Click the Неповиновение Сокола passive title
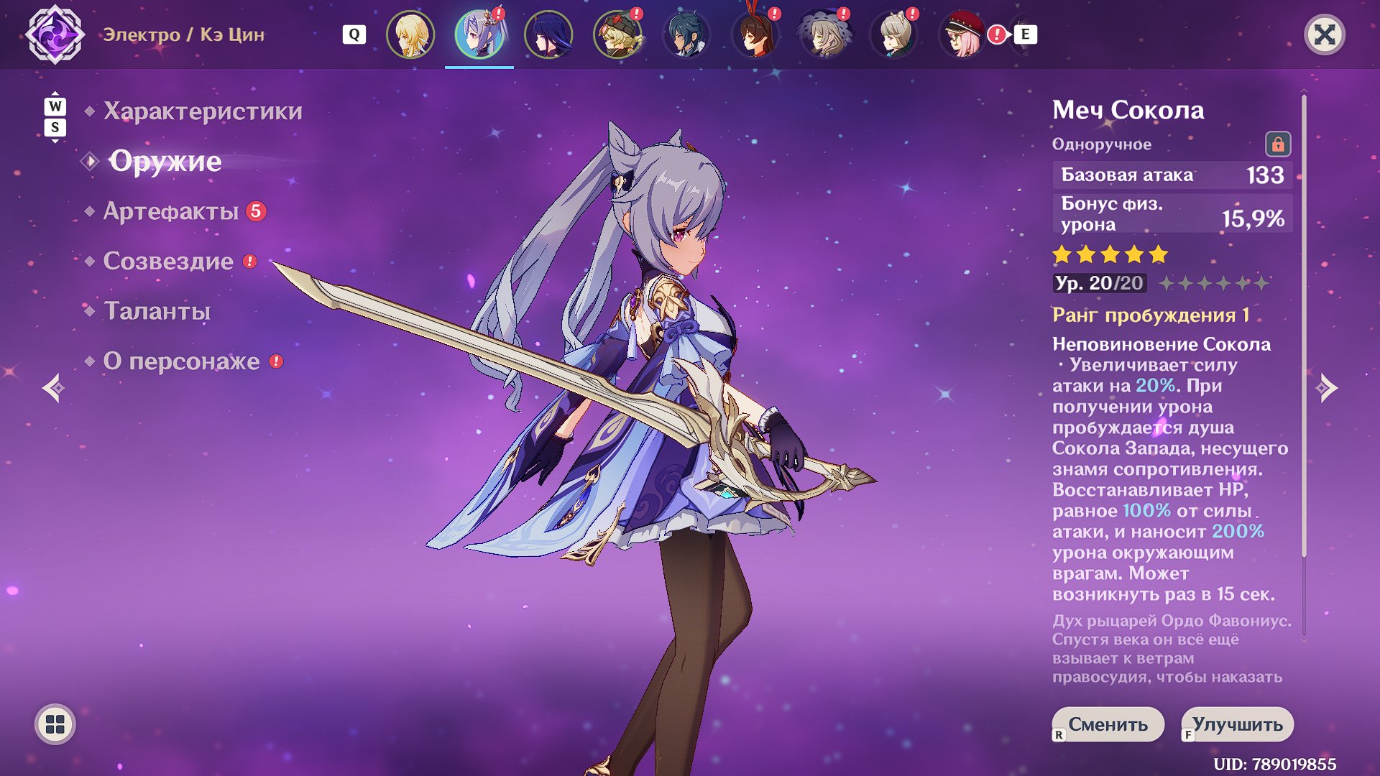Image resolution: width=1380 pixels, height=776 pixels. click(1161, 344)
